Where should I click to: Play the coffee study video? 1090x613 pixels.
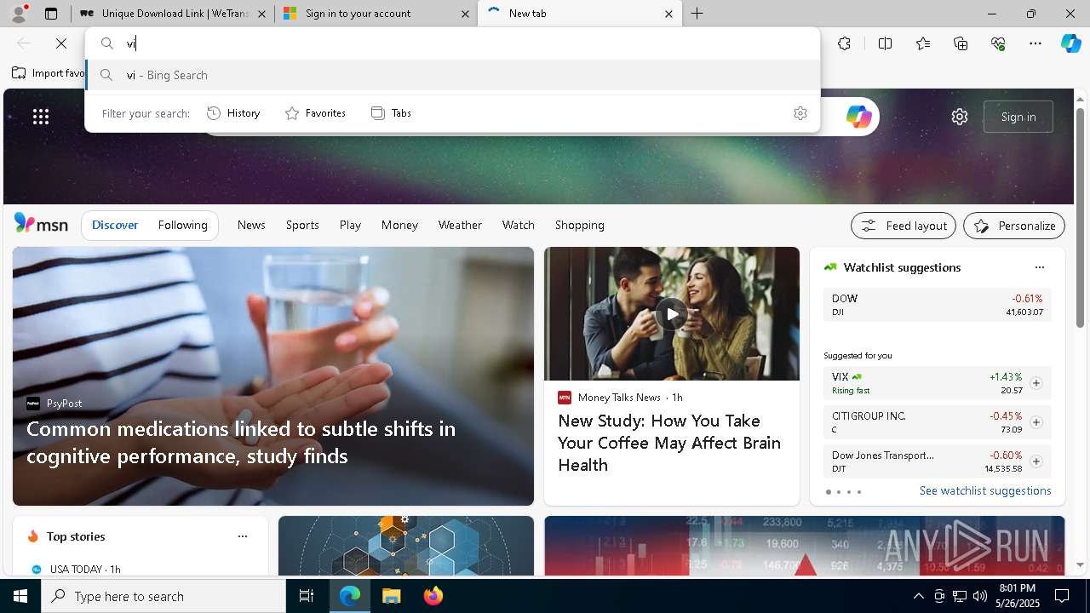(672, 314)
